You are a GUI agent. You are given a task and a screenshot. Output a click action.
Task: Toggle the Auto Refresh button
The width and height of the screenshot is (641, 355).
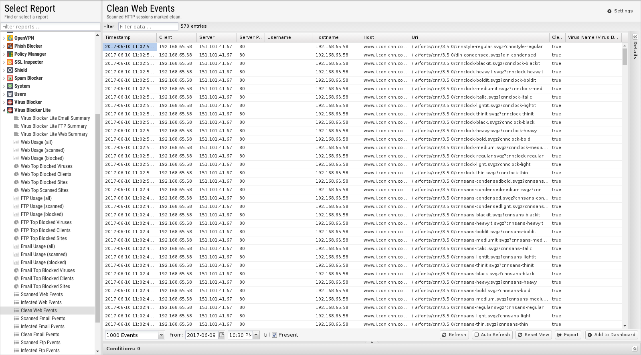pos(492,335)
